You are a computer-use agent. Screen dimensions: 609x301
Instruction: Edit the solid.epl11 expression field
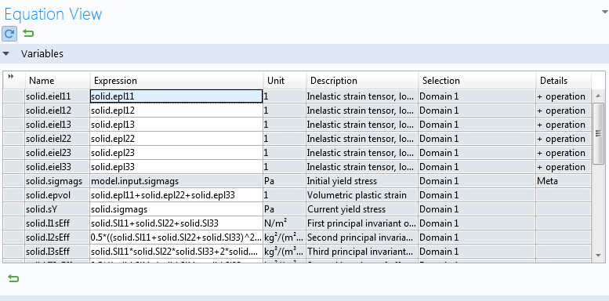pyautogui.click(x=176, y=96)
